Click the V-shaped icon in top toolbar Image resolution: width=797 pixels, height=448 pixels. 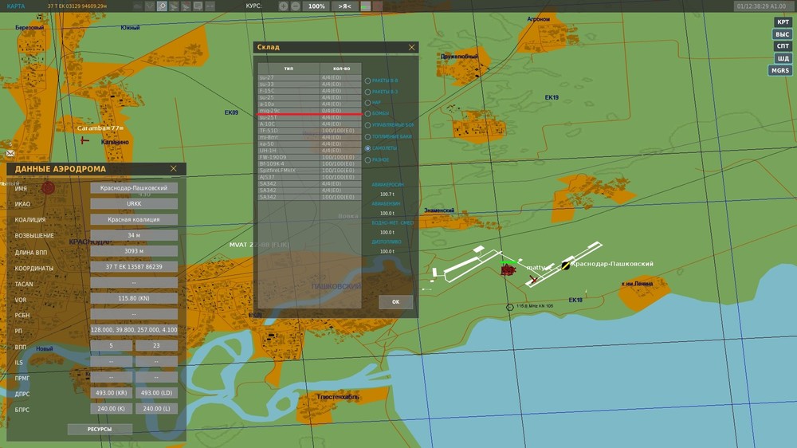pyautogui.click(x=150, y=6)
